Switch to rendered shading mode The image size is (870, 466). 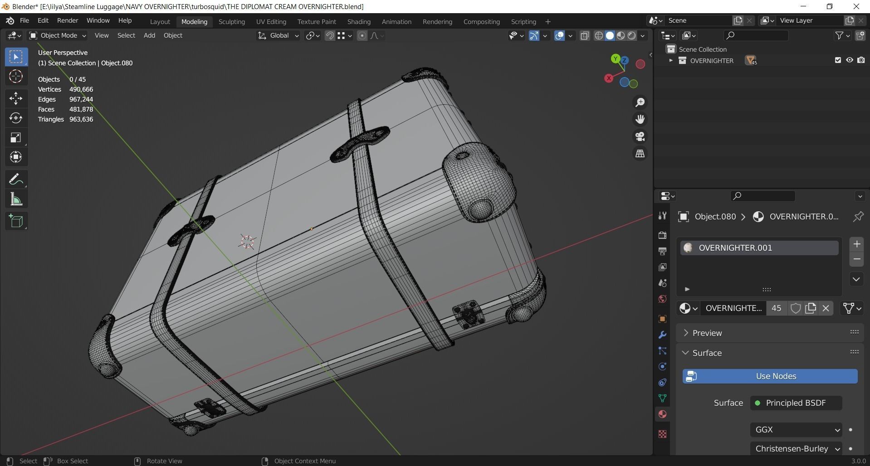coord(632,35)
